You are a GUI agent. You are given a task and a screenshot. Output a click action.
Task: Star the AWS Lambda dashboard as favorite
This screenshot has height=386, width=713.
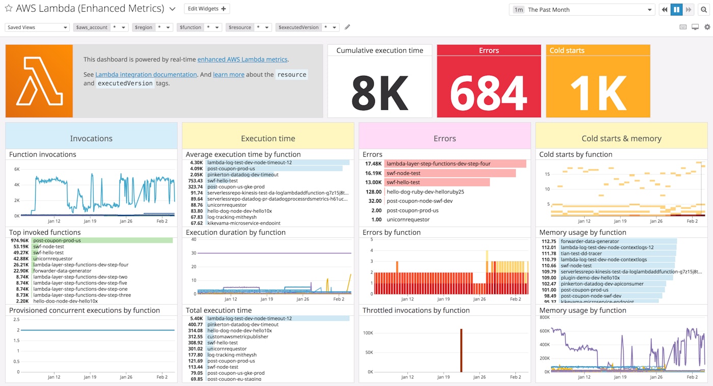click(9, 9)
